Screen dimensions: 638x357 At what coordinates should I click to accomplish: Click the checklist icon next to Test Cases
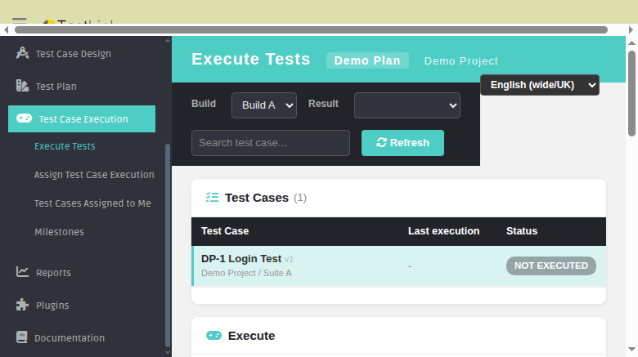pos(213,198)
